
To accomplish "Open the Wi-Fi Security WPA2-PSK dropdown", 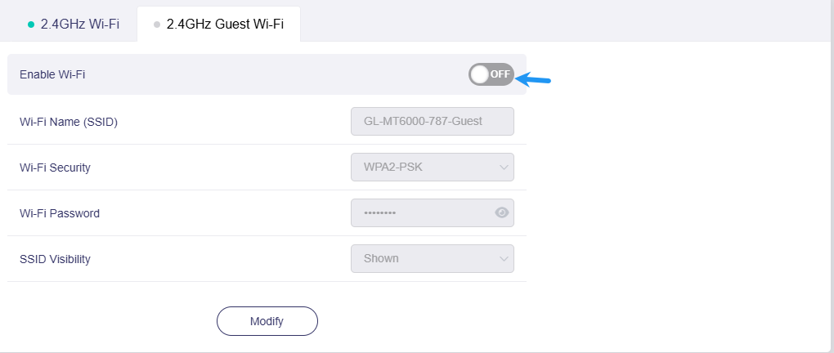I will (x=432, y=168).
